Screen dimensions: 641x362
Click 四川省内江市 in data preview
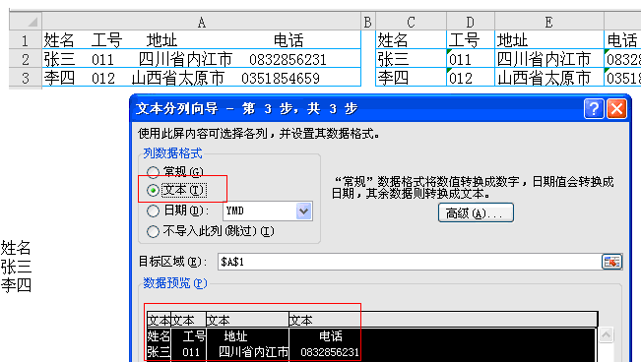pos(253,352)
